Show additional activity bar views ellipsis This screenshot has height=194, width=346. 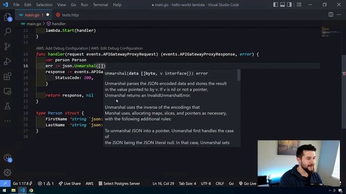tap(8, 121)
